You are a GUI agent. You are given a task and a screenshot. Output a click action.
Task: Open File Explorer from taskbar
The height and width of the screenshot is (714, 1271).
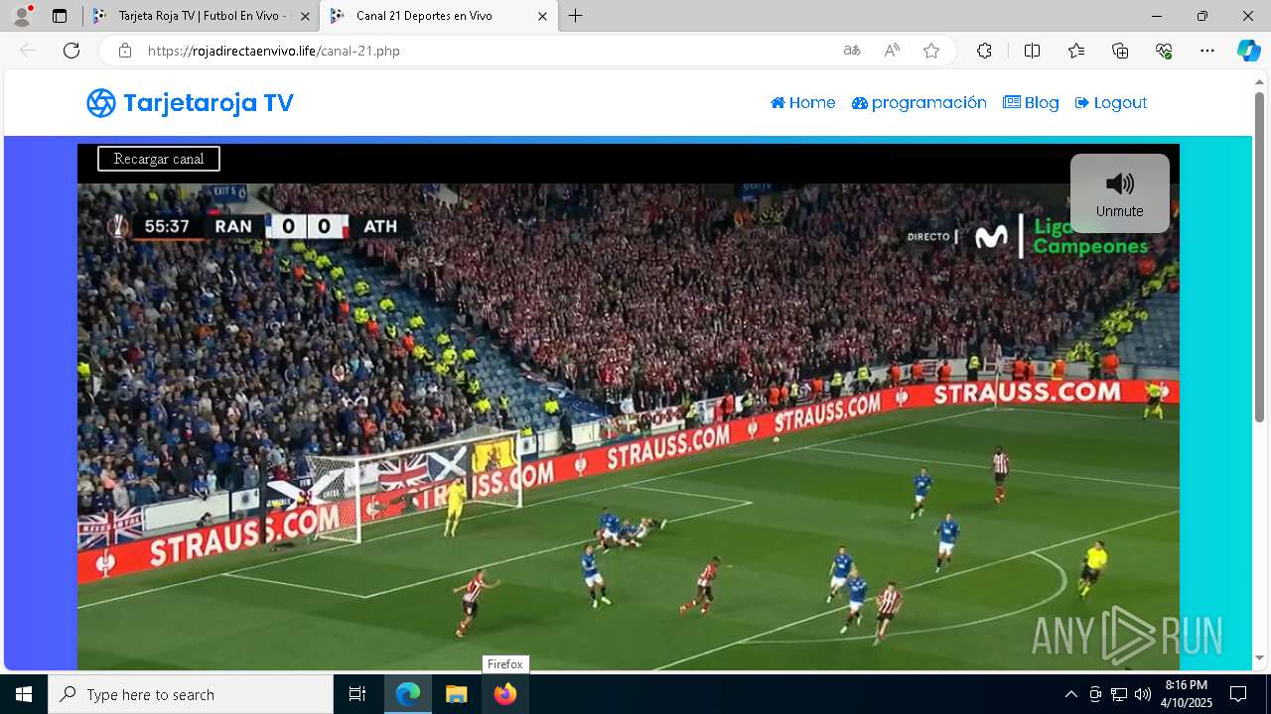coord(456,694)
